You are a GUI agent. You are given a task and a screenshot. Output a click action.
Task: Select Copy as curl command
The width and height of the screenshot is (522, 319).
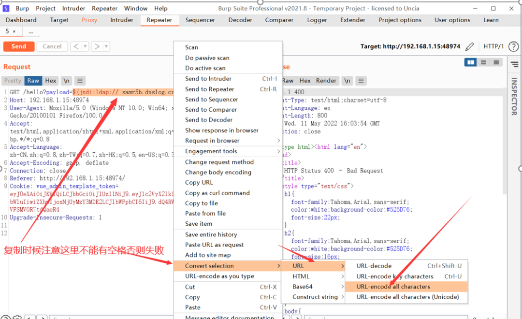coord(228,193)
